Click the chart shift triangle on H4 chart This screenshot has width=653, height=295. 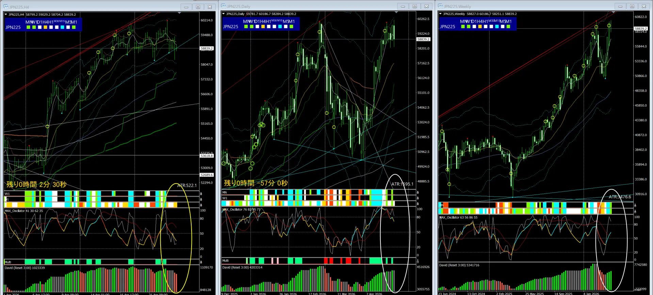click(179, 13)
